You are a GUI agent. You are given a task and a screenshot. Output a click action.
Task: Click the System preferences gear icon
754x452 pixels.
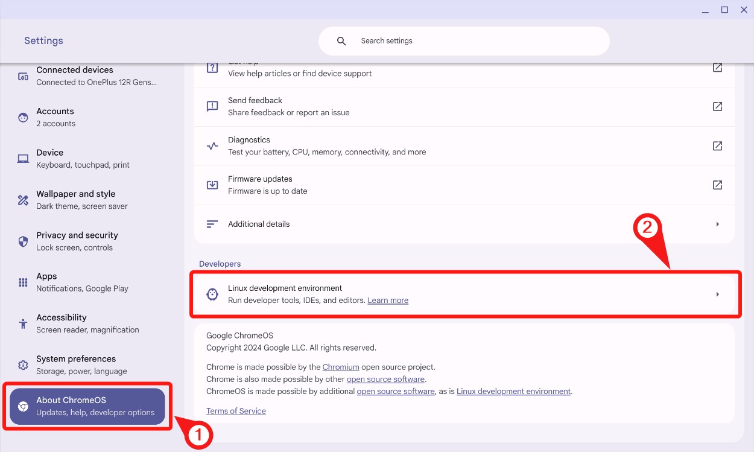(x=22, y=364)
